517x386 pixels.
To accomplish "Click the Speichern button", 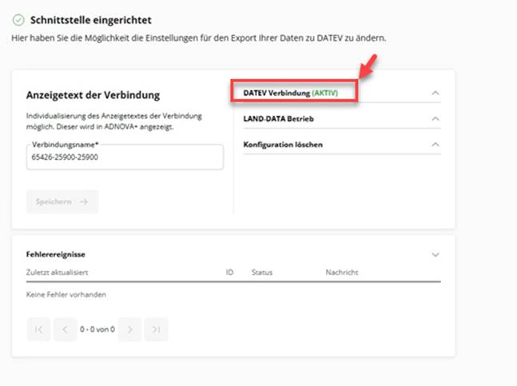I will click(62, 201).
